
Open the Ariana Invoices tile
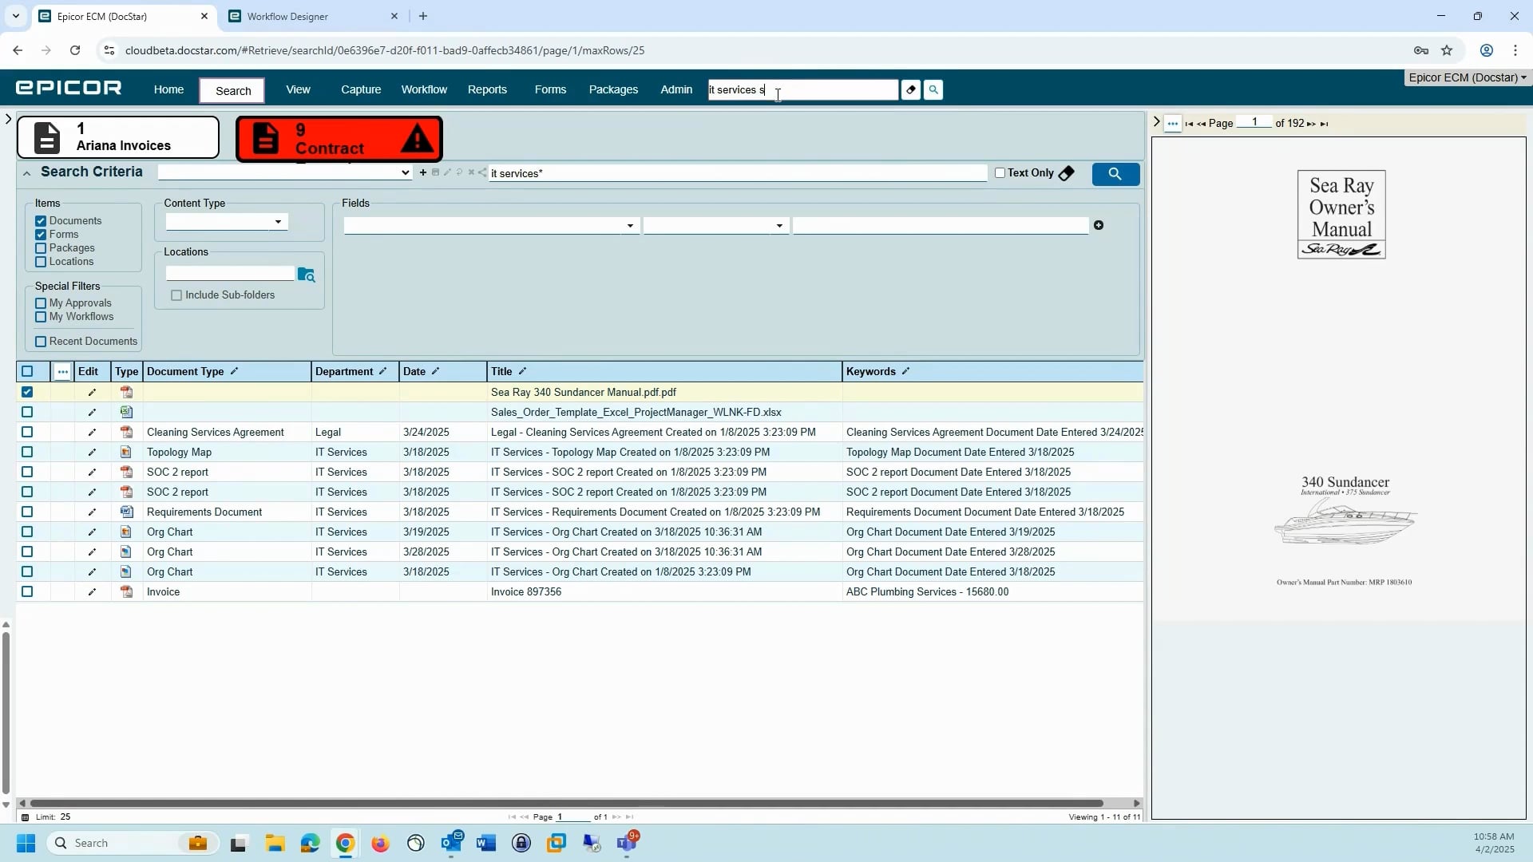pyautogui.click(x=118, y=137)
